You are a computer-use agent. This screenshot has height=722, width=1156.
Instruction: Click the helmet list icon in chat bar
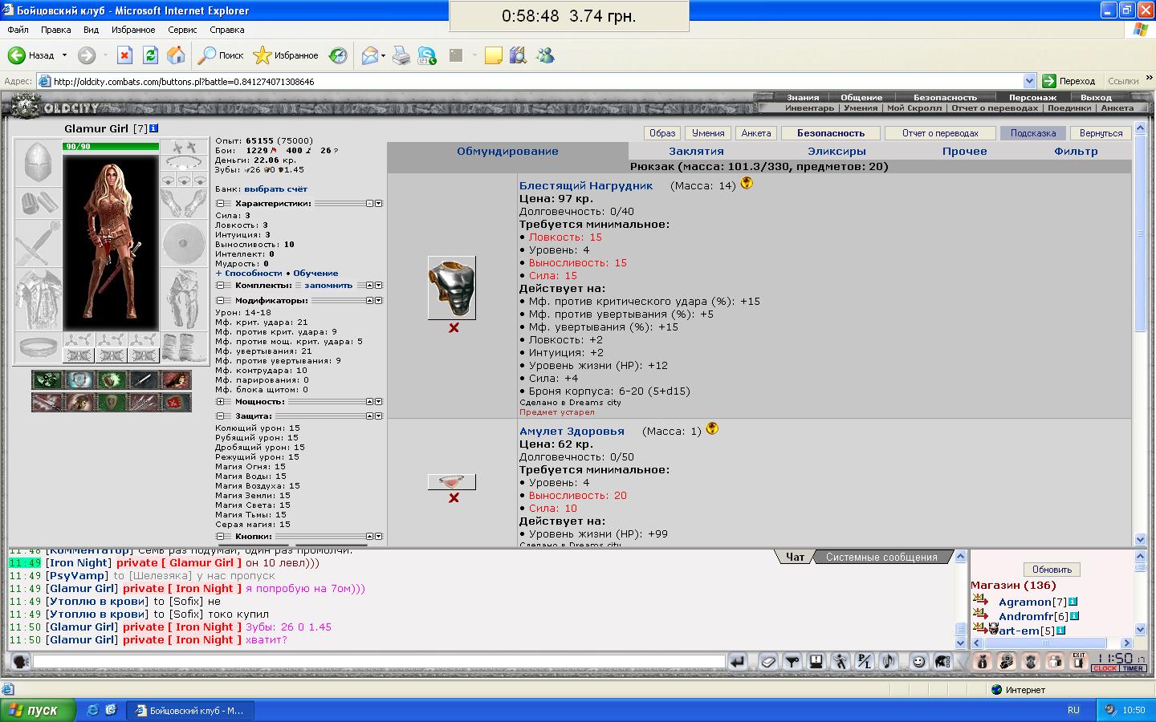click(x=942, y=662)
